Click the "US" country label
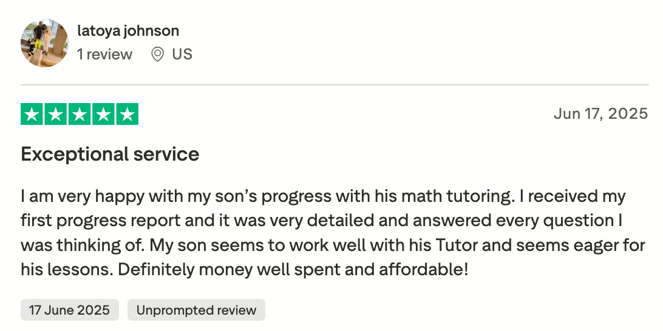Screen dimensions: 663x331 182,55
